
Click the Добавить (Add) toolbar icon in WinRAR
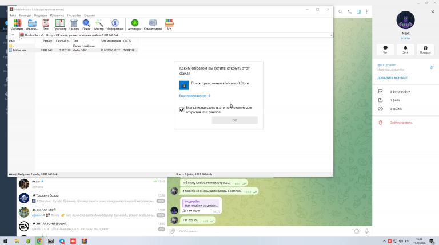17,24
